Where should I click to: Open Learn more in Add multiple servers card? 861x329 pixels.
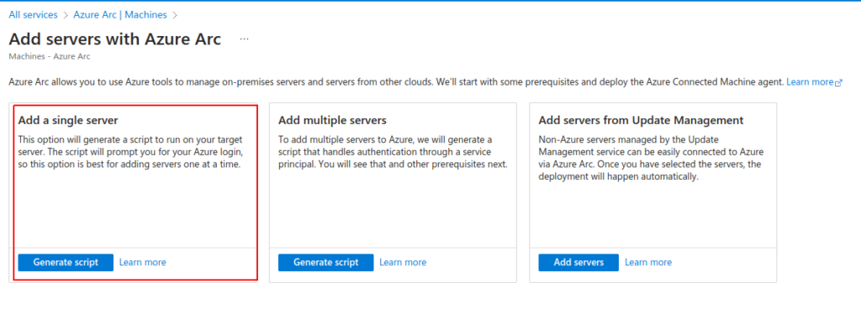403,262
